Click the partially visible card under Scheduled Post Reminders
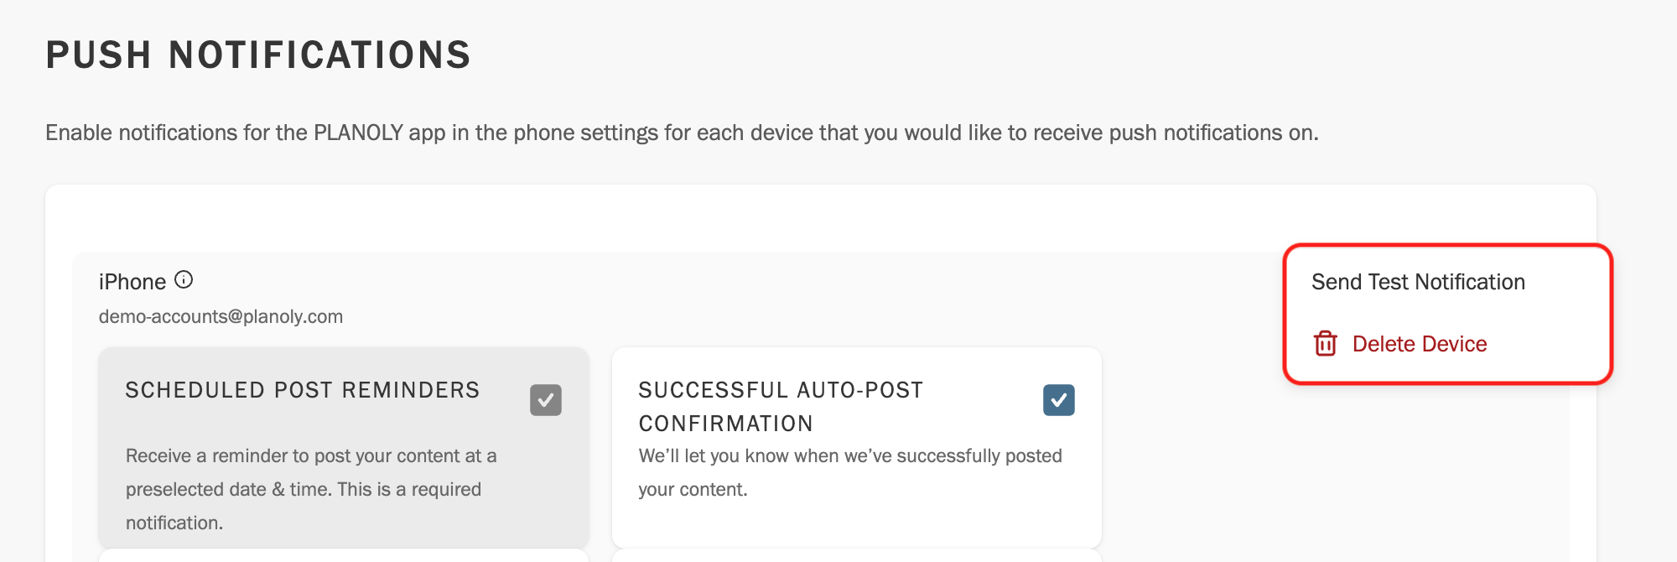This screenshot has height=562, width=1677. [344, 555]
